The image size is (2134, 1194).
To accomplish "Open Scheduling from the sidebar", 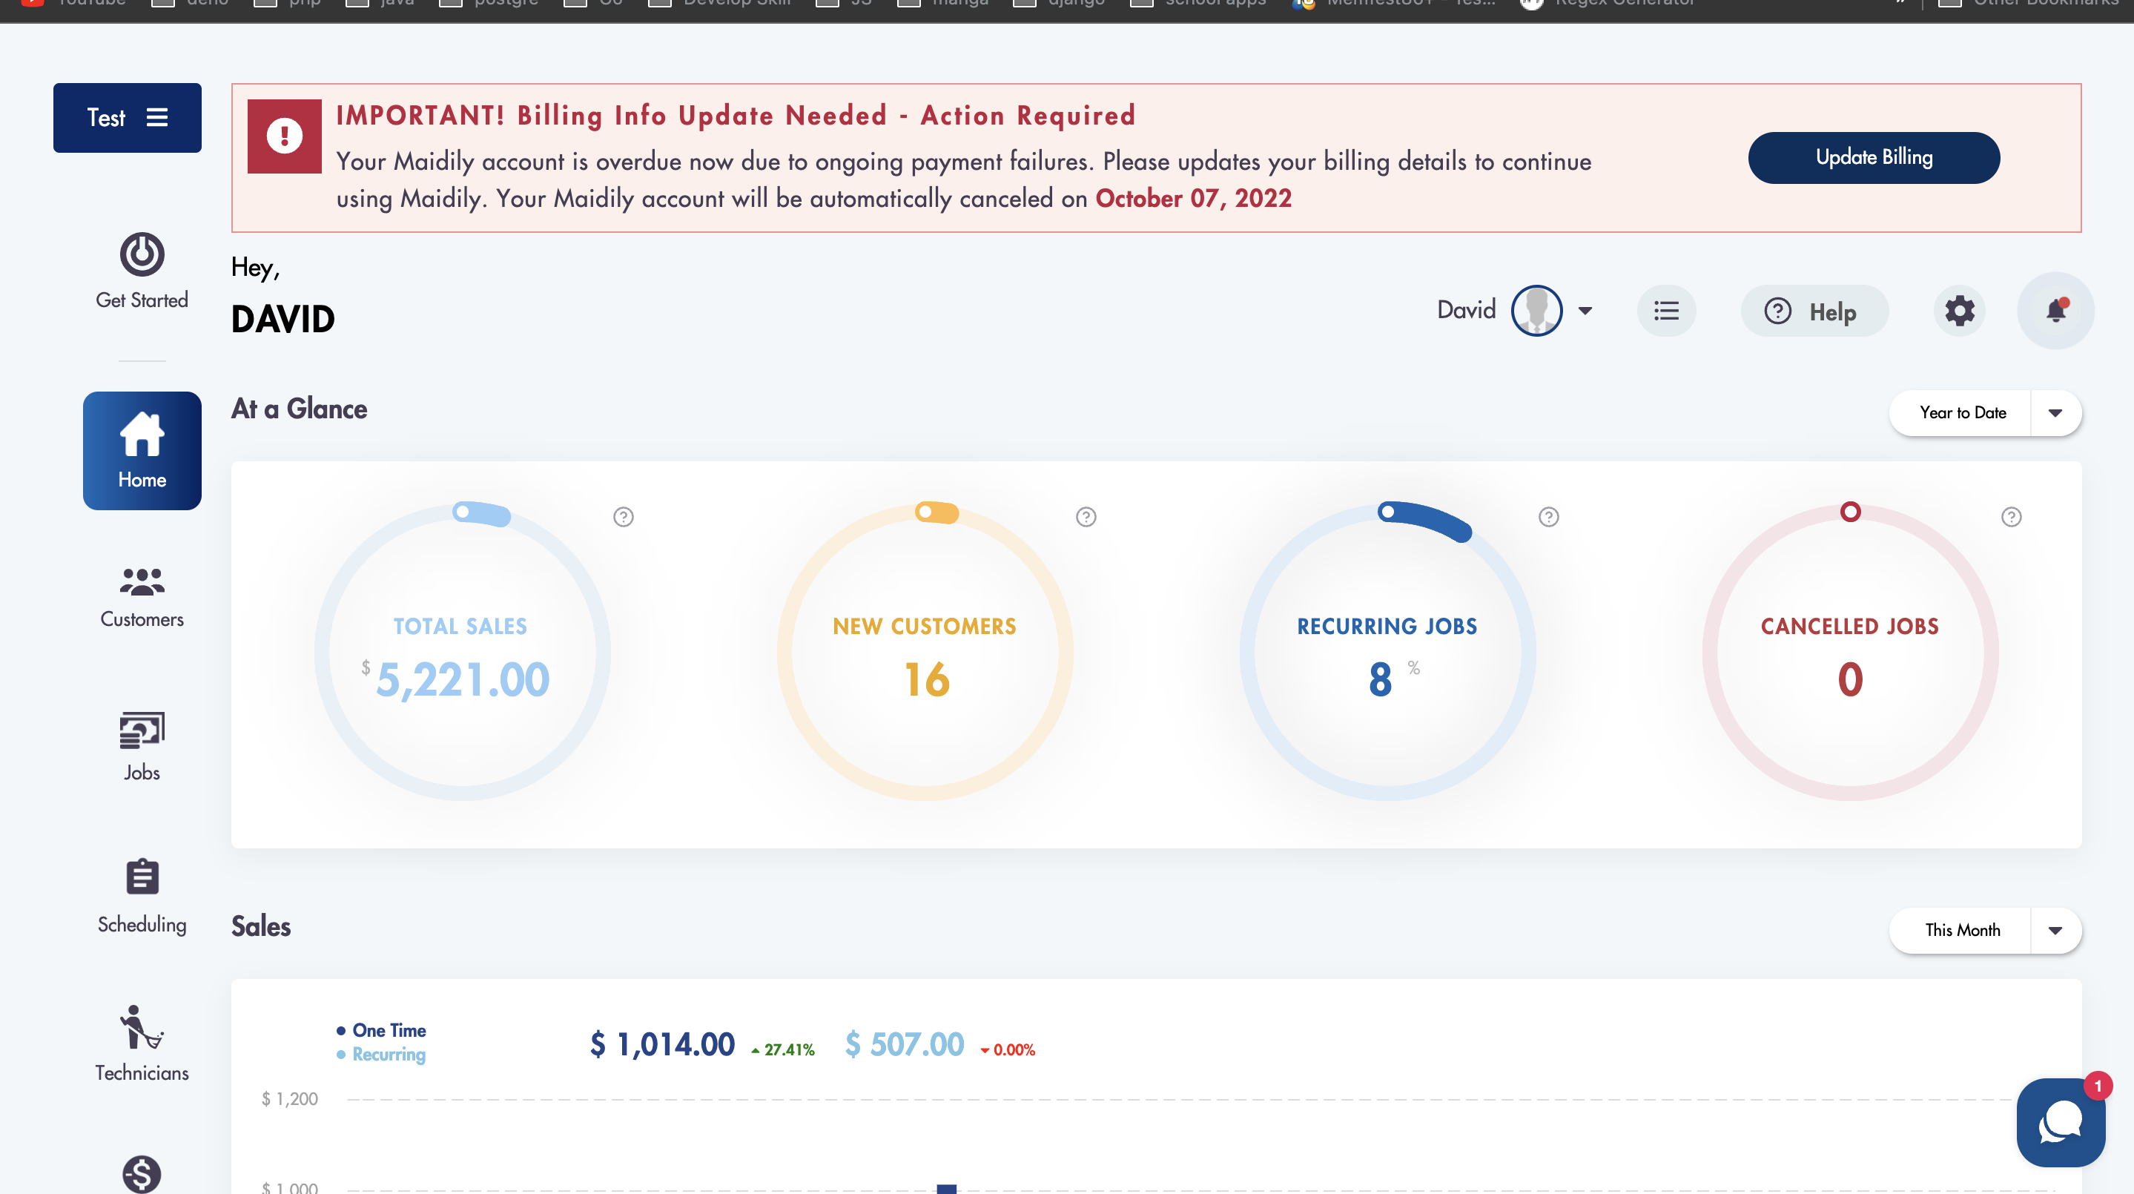I will point(142,897).
